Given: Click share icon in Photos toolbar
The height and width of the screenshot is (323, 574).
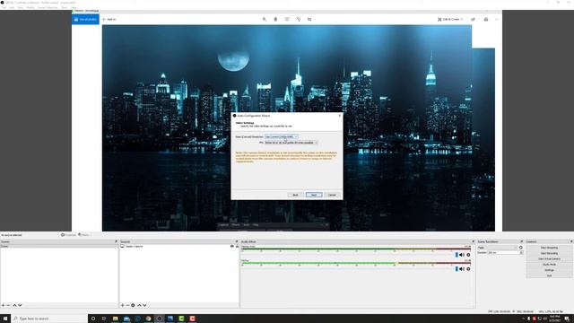Looking at the screenshot, I should pyautogui.click(x=473, y=19).
